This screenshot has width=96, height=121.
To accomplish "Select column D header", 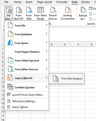I will point(52,45).
